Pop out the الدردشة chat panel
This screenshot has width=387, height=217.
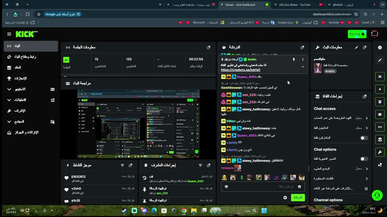[302, 47]
